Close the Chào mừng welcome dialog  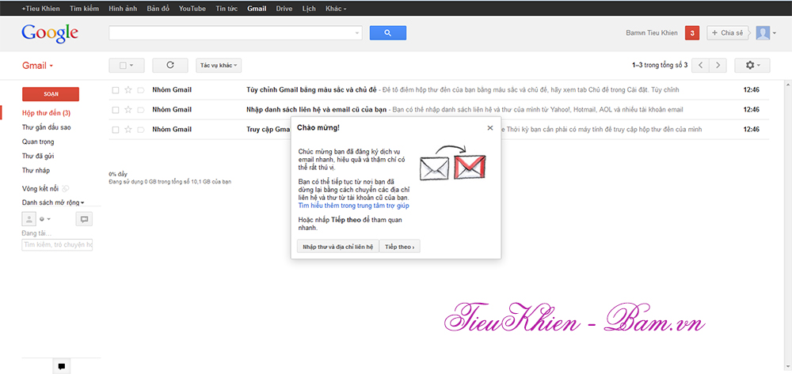coord(490,127)
